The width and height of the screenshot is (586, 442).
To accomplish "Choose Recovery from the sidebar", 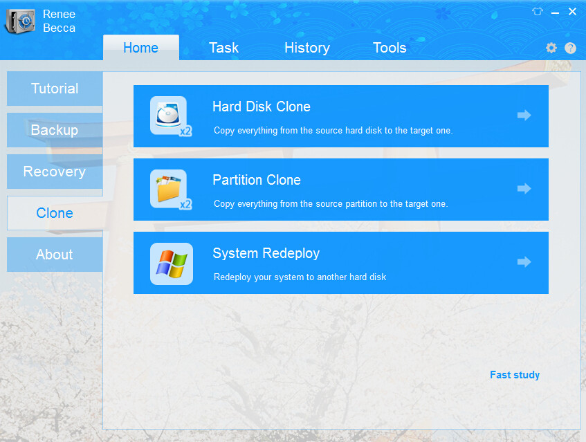I will click(x=55, y=172).
